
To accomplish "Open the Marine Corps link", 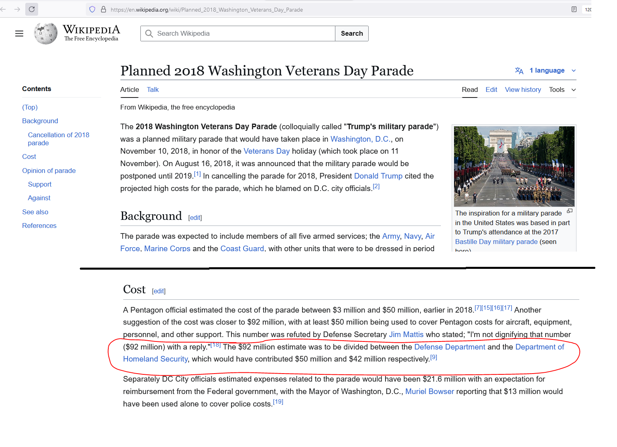I will [x=167, y=249].
